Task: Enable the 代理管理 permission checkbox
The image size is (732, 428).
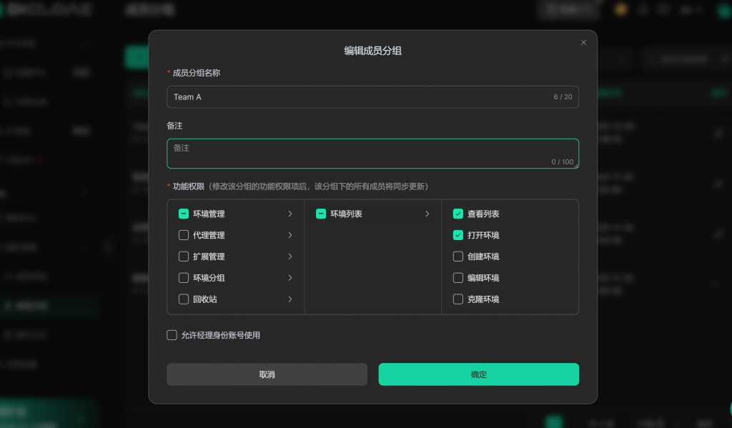Action: (184, 235)
